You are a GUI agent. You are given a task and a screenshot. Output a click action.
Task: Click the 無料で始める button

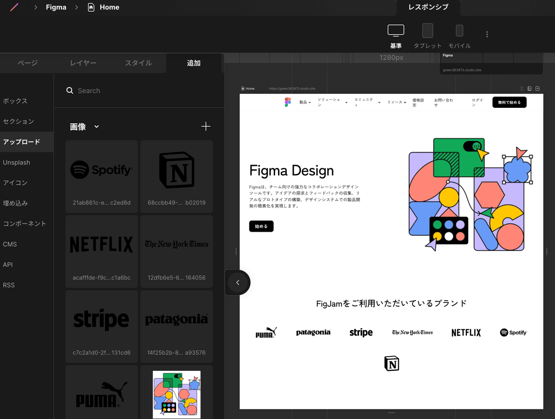[509, 102]
